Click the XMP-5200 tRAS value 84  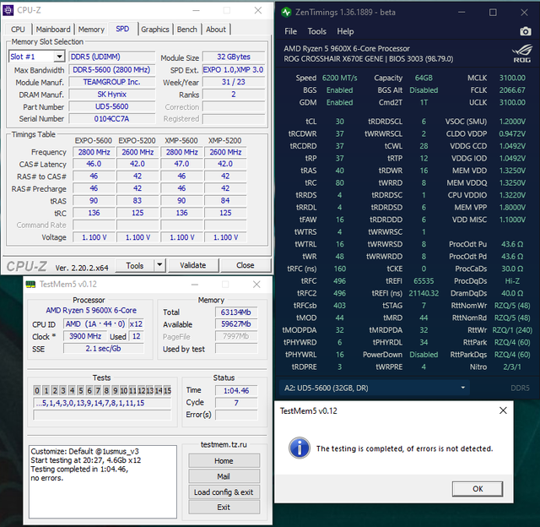[x=225, y=201]
